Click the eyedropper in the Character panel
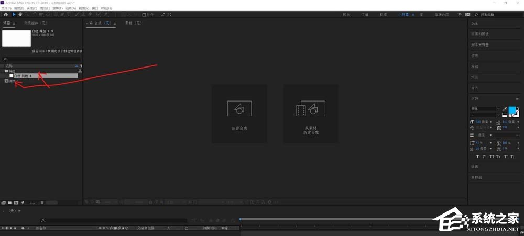The image size is (524, 236). click(505, 109)
